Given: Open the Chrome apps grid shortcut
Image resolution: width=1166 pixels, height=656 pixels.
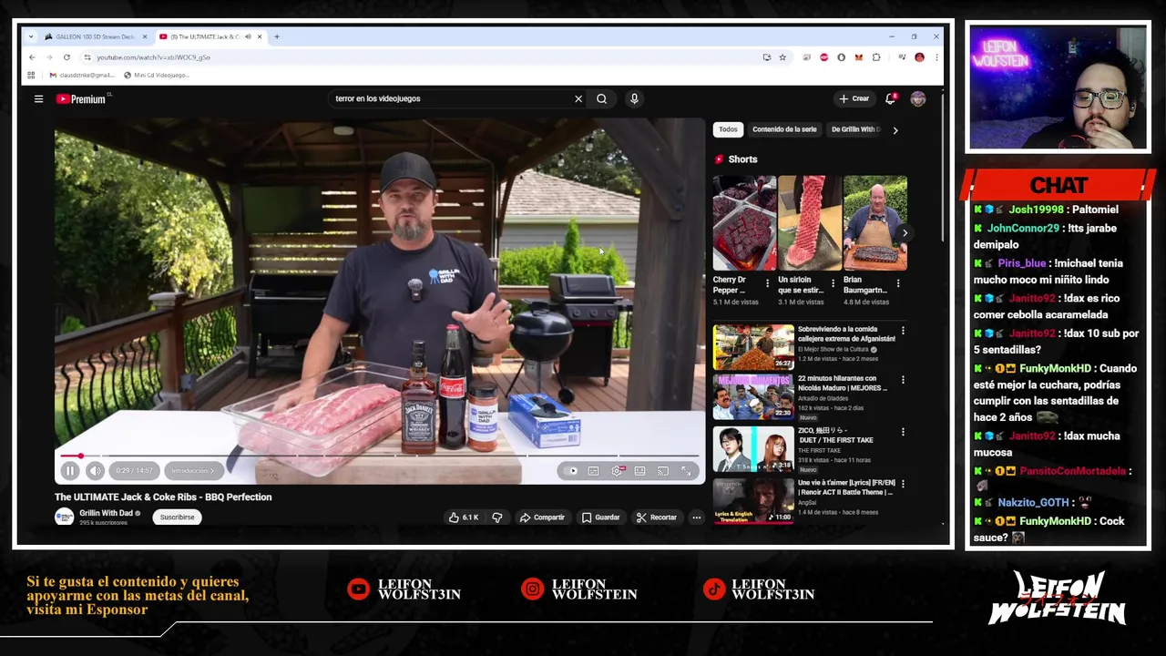Looking at the screenshot, I should click(31, 76).
